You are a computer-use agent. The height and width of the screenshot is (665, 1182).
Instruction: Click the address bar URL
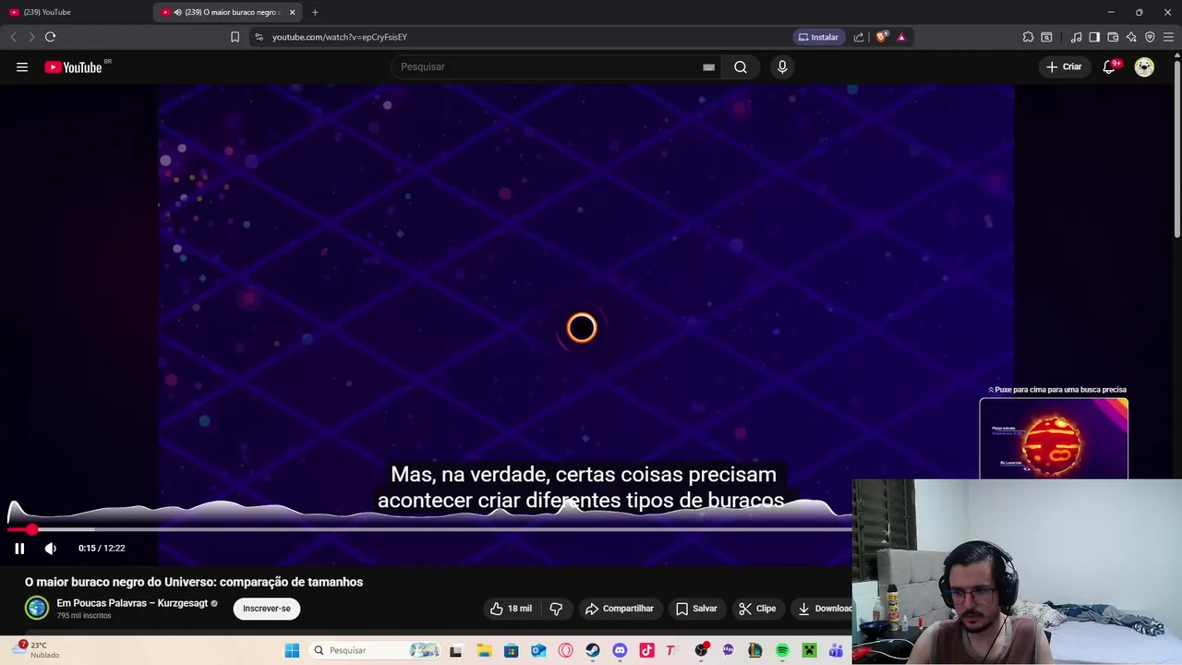coord(340,37)
